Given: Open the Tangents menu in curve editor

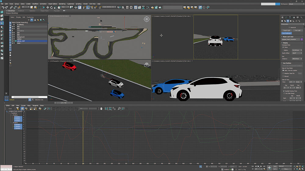Looking at the screenshot, I should 35,105.
